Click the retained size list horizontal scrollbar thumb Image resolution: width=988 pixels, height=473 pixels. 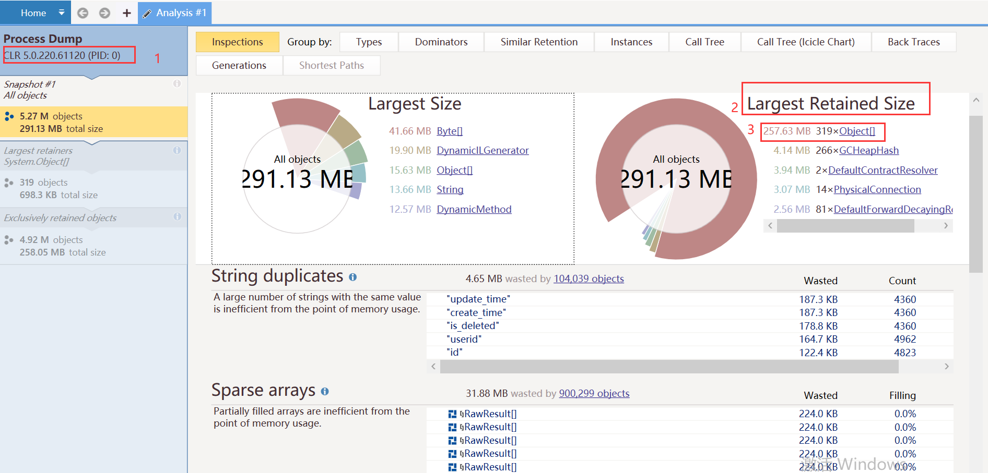pyautogui.click(x=845, y=226)
